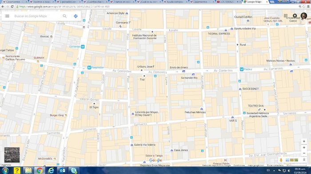Viewport: 311px width, 174px height.
Task: Select the TICORAL EXPRESS place label
Action: point(219,34)
